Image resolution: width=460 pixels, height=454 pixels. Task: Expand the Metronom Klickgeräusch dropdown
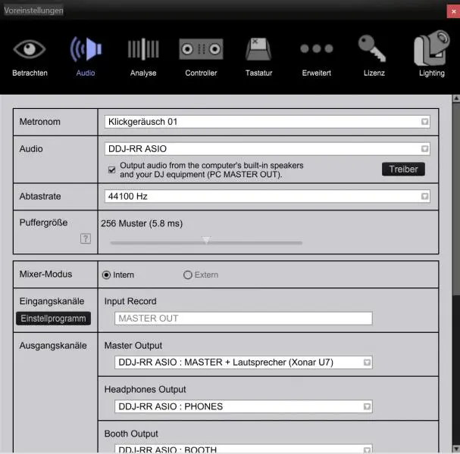[x=268, y=121]
